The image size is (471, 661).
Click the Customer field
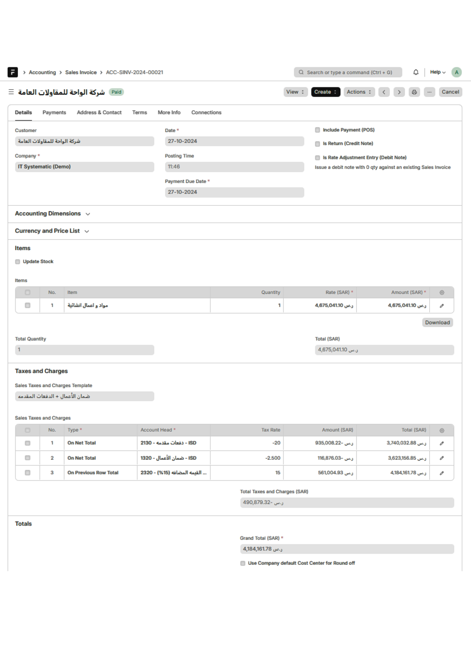tap(85, 141)
